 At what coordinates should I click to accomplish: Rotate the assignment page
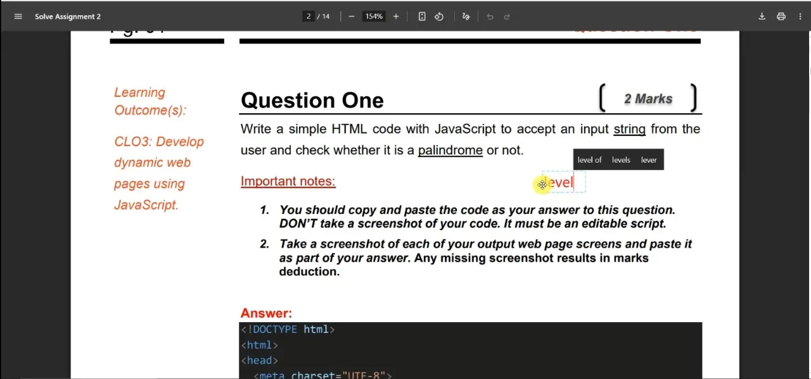[439, 16]
